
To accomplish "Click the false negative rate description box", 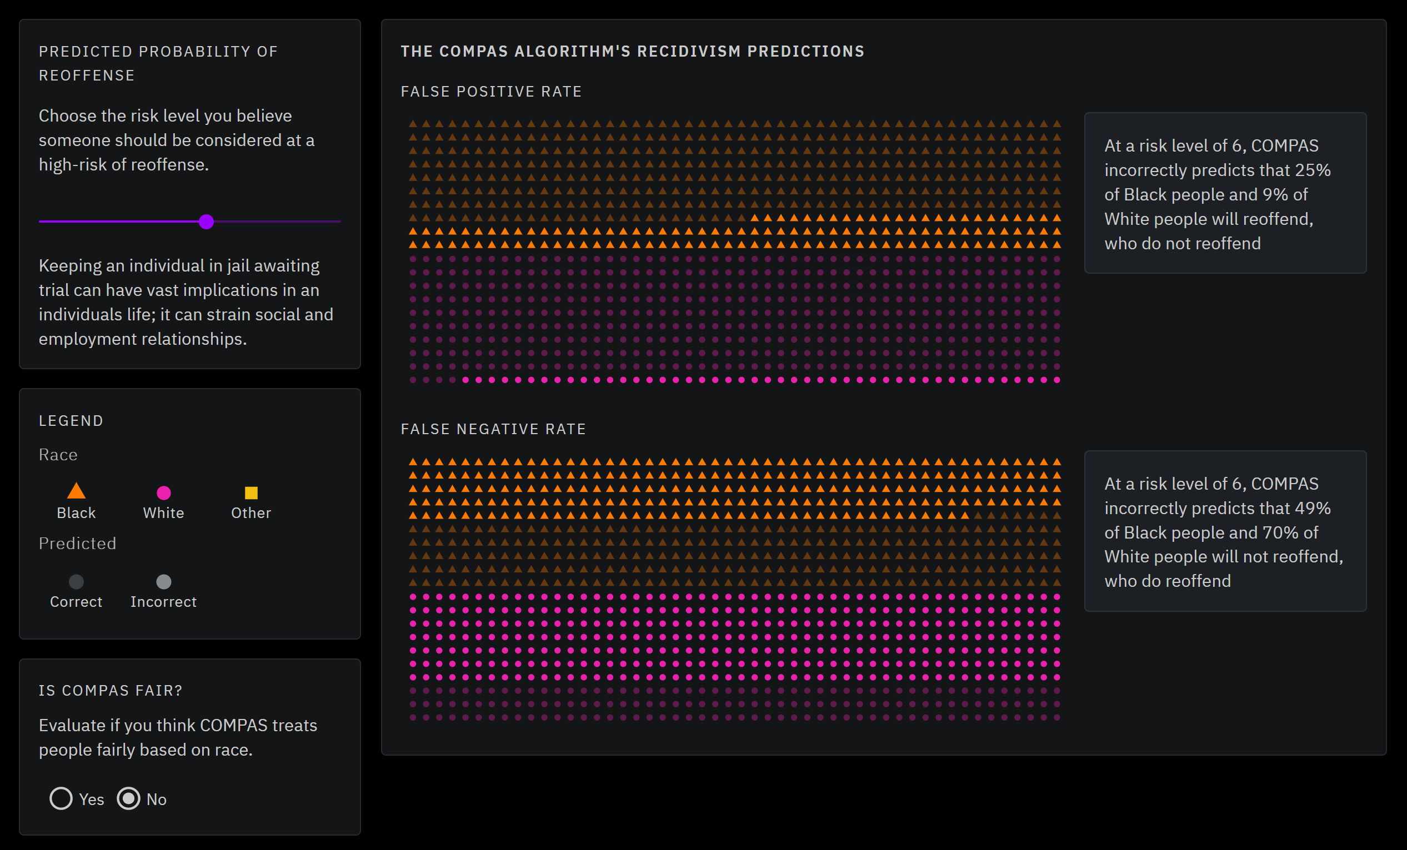I will pyautogui.click(x=1225, y=531).
